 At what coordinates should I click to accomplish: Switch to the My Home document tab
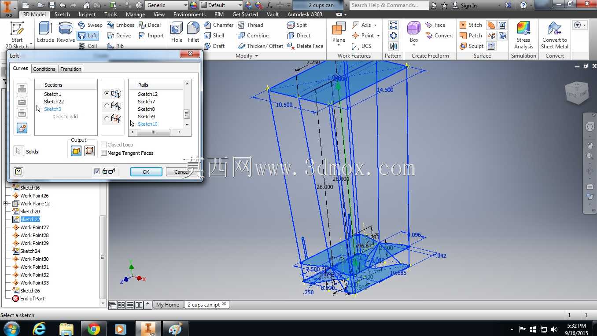(x=168, y=305)
